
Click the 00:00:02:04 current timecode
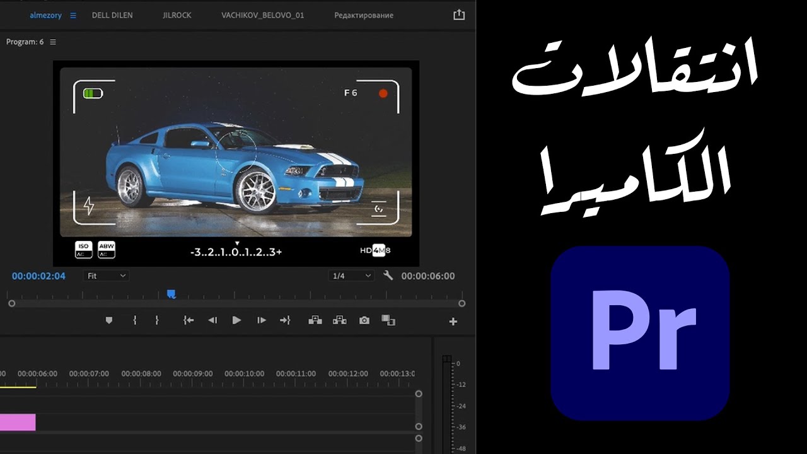pos(38,276)
